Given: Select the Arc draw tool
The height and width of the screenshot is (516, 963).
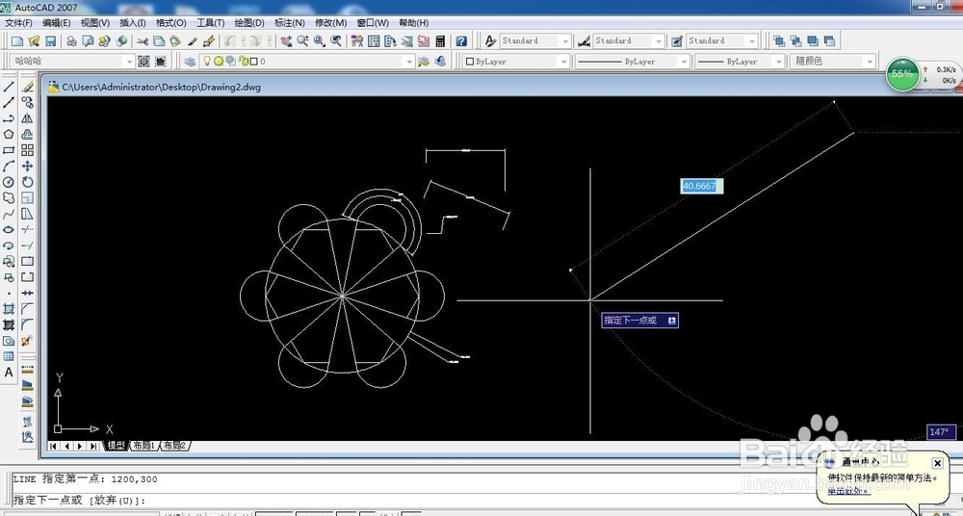Looking at the screenshot, I should click(9, 166).
